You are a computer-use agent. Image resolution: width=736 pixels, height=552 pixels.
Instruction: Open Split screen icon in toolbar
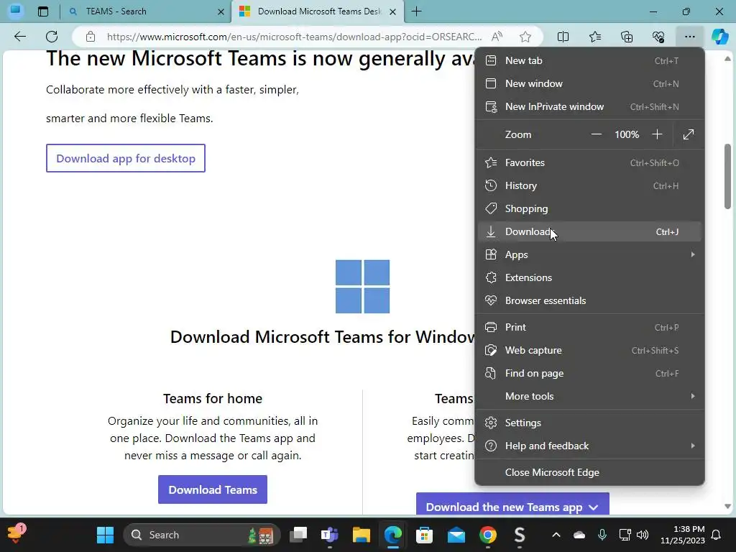[563, 37]
